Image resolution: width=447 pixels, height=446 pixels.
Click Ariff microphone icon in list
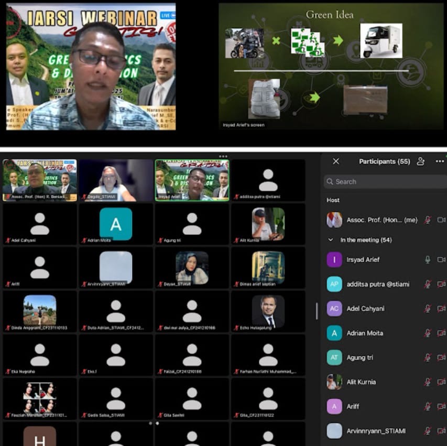(x=427, y=406)
